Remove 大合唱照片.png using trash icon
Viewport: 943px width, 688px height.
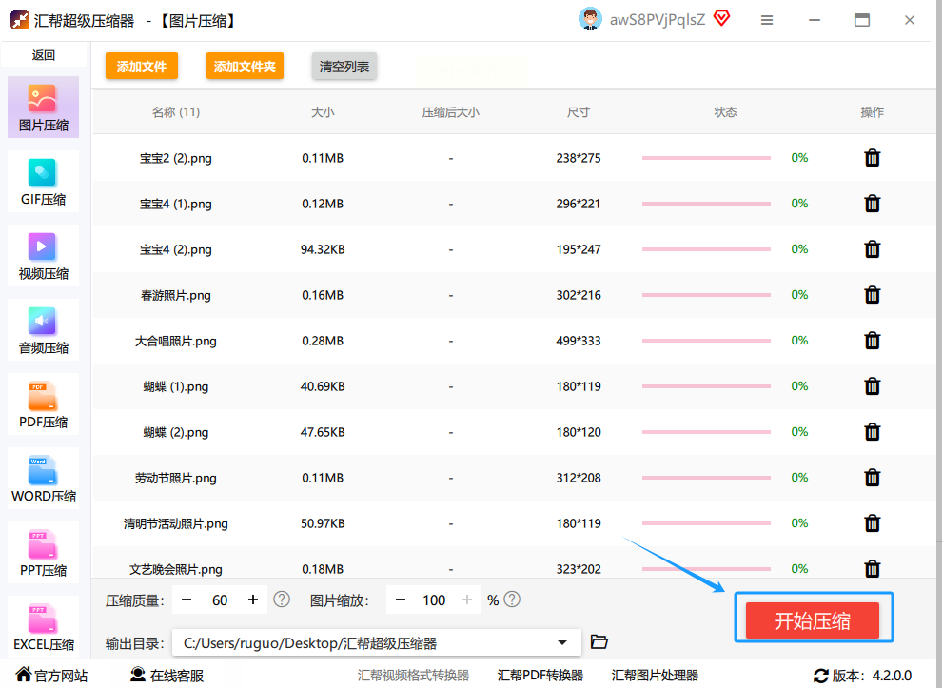pos(872,341)
